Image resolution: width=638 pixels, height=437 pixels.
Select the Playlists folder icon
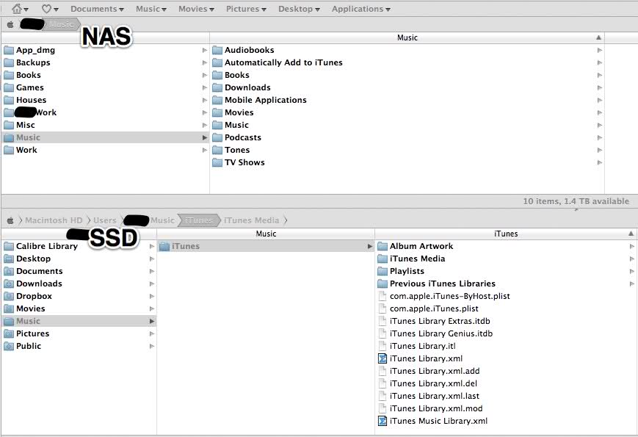383,272
